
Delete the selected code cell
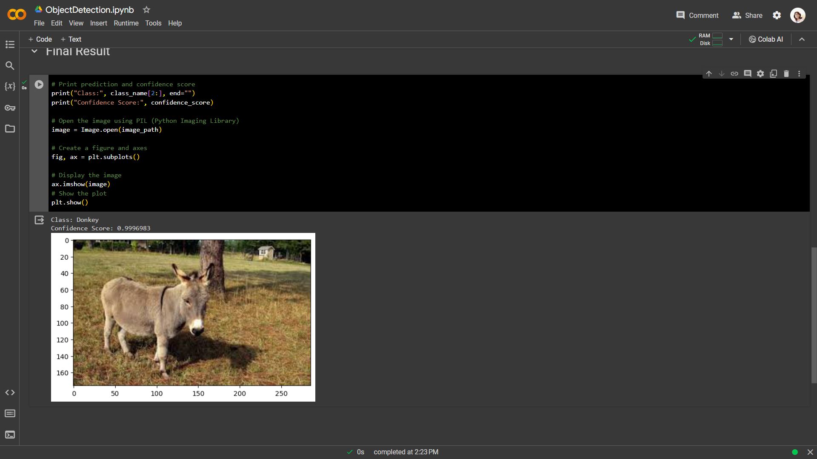(x=786, y=74)
